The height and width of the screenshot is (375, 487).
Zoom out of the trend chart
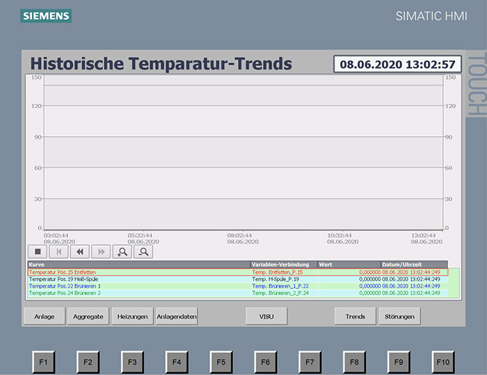click(x=144, y=251)
